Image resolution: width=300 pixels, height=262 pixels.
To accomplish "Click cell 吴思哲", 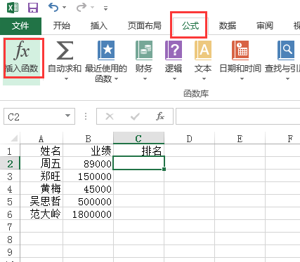I will tap(41, 201).
